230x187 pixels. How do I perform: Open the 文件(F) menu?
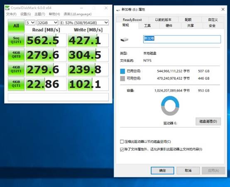pyautogui.click(x=11, y=14)
